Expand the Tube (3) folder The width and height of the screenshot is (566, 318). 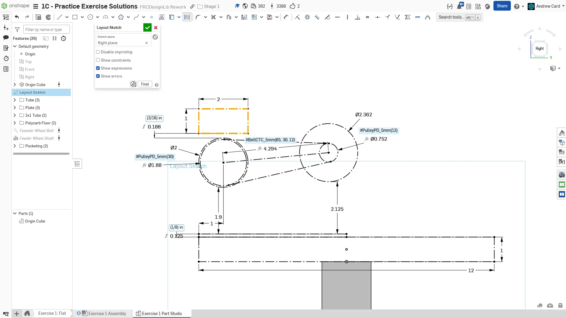coord(15,100)
